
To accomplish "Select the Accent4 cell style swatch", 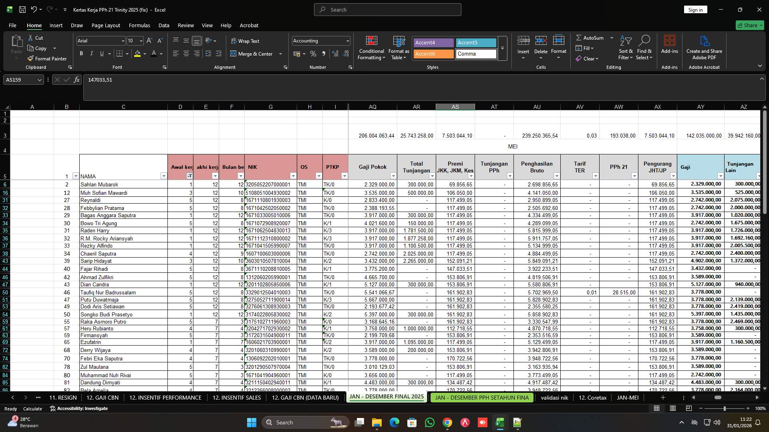I will tap(433, 42).
